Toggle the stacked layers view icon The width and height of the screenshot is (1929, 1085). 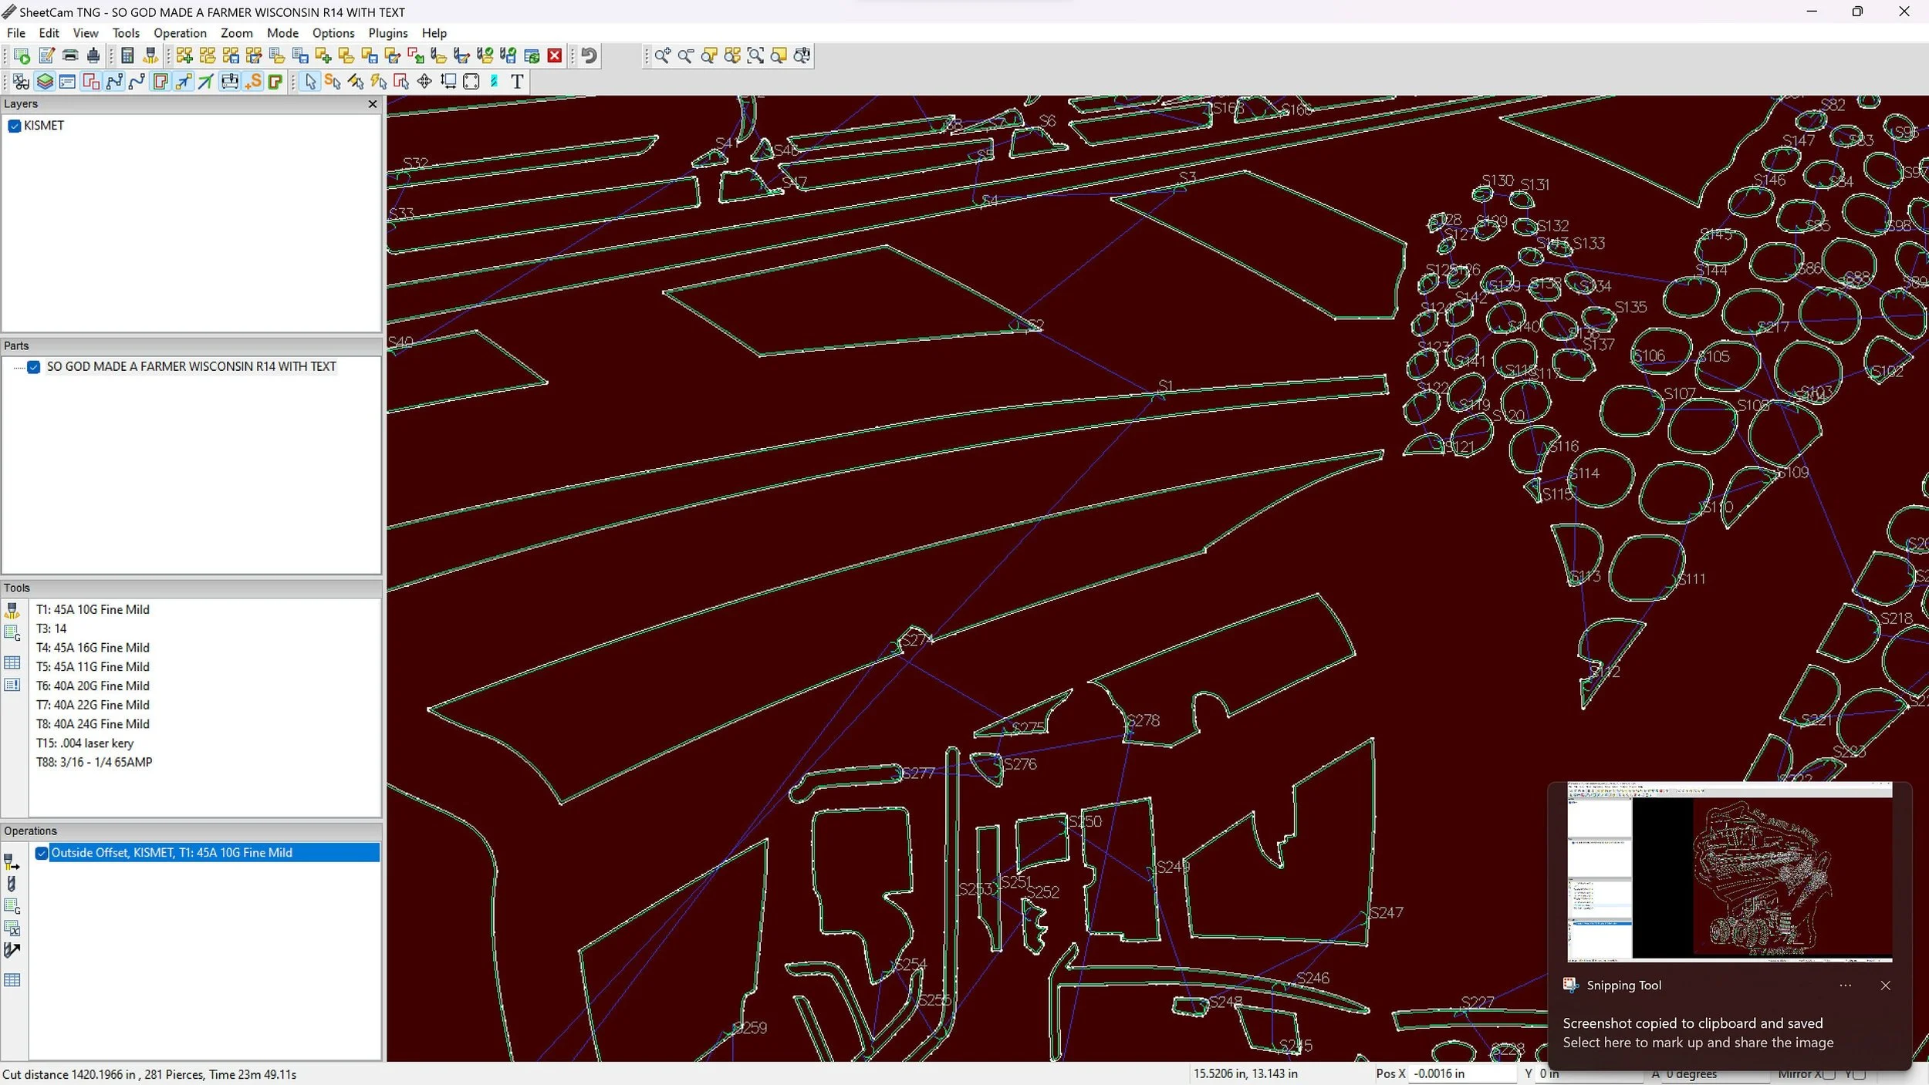tap(45, 82)
